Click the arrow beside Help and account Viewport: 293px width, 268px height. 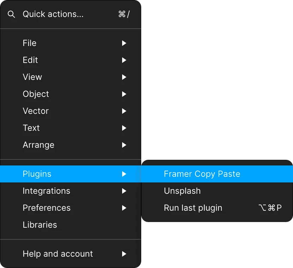click(x=124, y=254)
